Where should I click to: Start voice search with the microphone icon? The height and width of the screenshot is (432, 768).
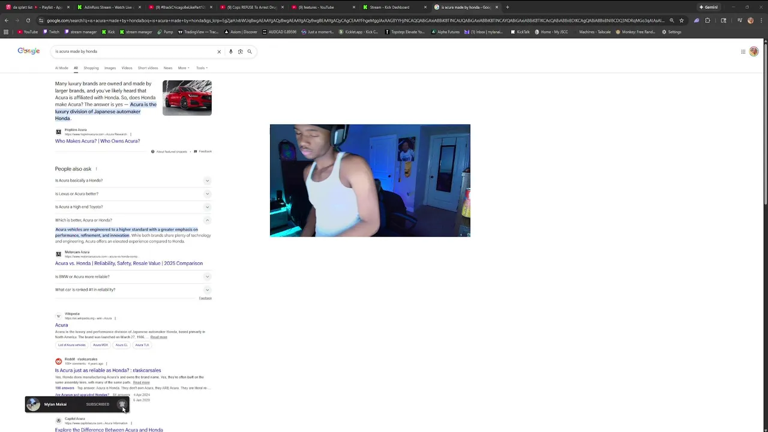click(230, 52)
